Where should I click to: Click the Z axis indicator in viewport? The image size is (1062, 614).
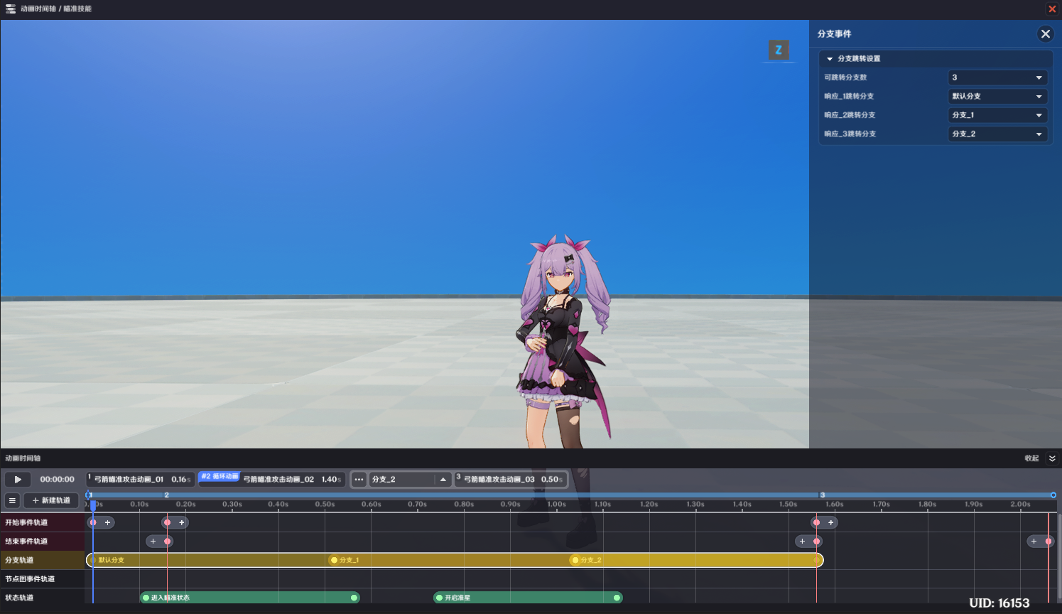pyautogui.click(x=779, y=50)
